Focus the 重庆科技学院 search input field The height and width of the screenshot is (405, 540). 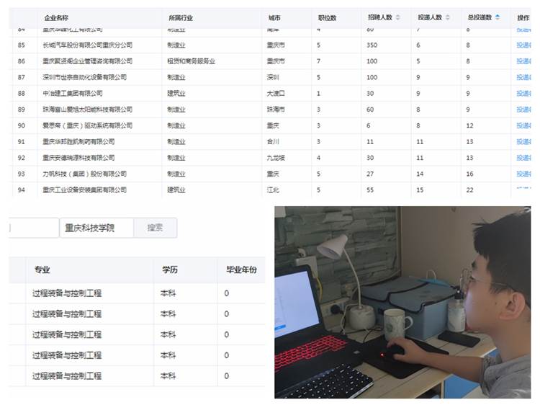96,228
